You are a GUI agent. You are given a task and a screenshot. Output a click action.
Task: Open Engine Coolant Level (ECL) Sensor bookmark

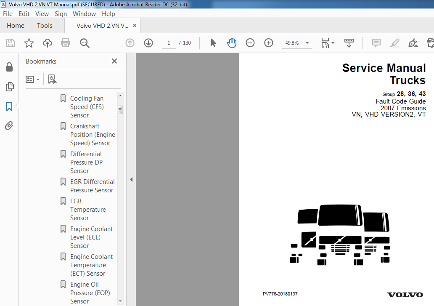pyautogui.click(x=91, y=237)
